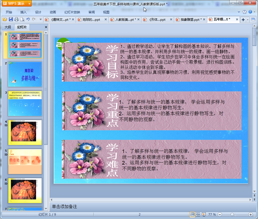Screen dimensions: 258x219
Task: Open the 开始 ribbon tab
Action: 9,12
